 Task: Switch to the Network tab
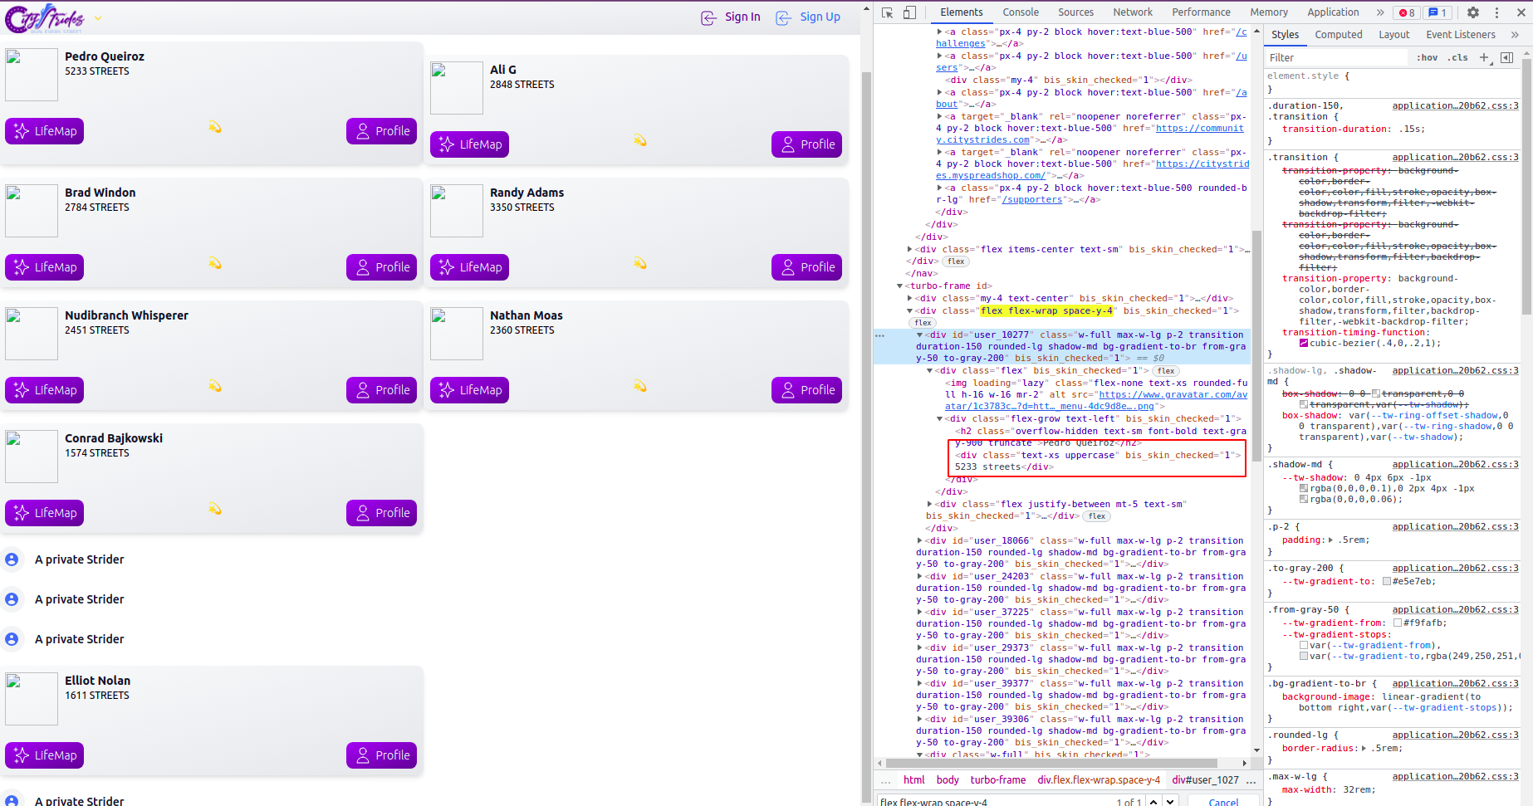pyautogui.click(x=1133, y=12)
